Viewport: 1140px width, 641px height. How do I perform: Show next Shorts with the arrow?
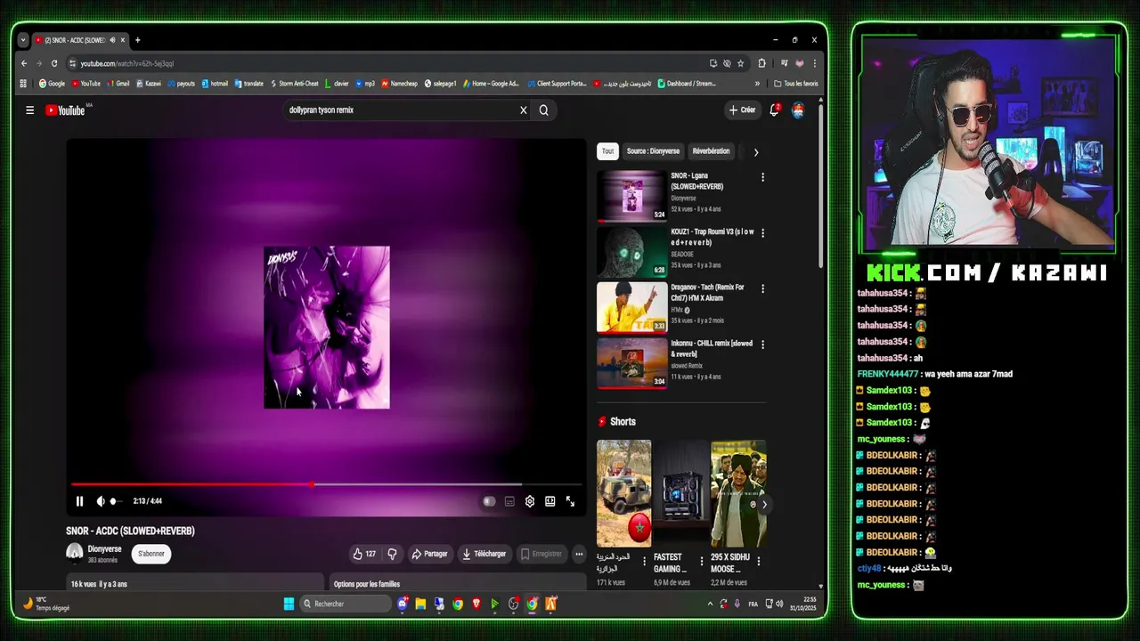(x=763, y=505)
